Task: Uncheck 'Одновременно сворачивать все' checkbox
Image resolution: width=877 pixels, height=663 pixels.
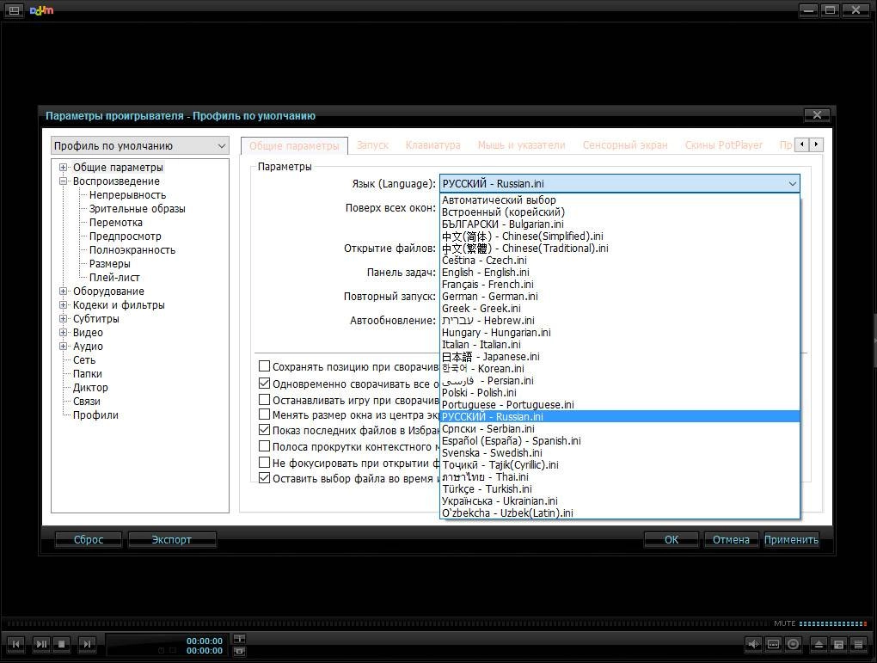Action: pyautogui.click(x=265, y=384)
